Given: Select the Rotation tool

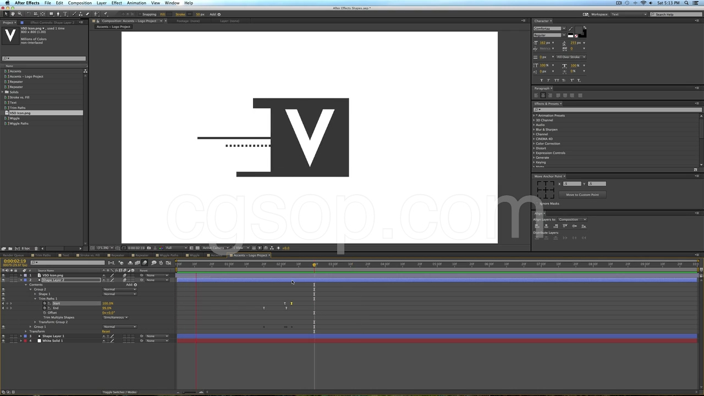Looking at the screenshot, I should [29, 14].
